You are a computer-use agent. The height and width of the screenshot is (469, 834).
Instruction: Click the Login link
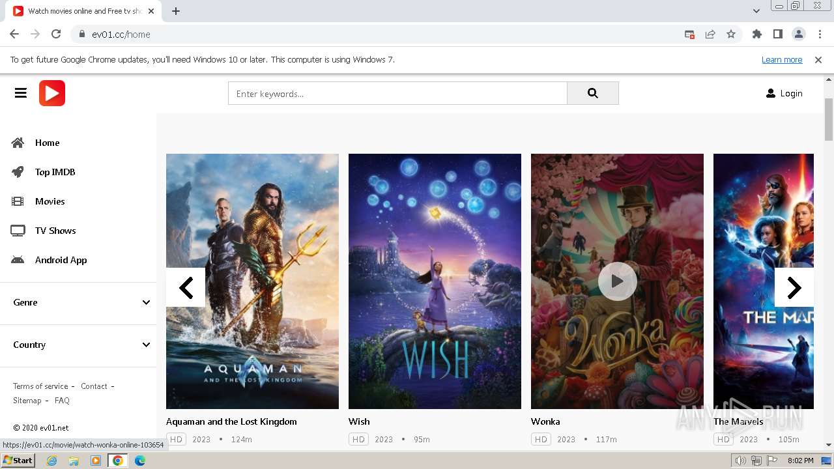pos(791,93)
